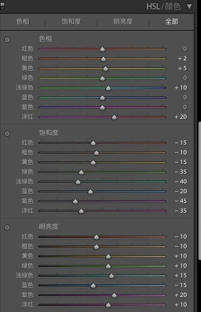The width and height of the screenshot is (201, 312).
Task: Click the 色相 浅绿色 slider handle
Action: pos(108,88)
